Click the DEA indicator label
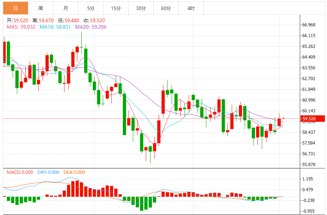 point(74,172)
